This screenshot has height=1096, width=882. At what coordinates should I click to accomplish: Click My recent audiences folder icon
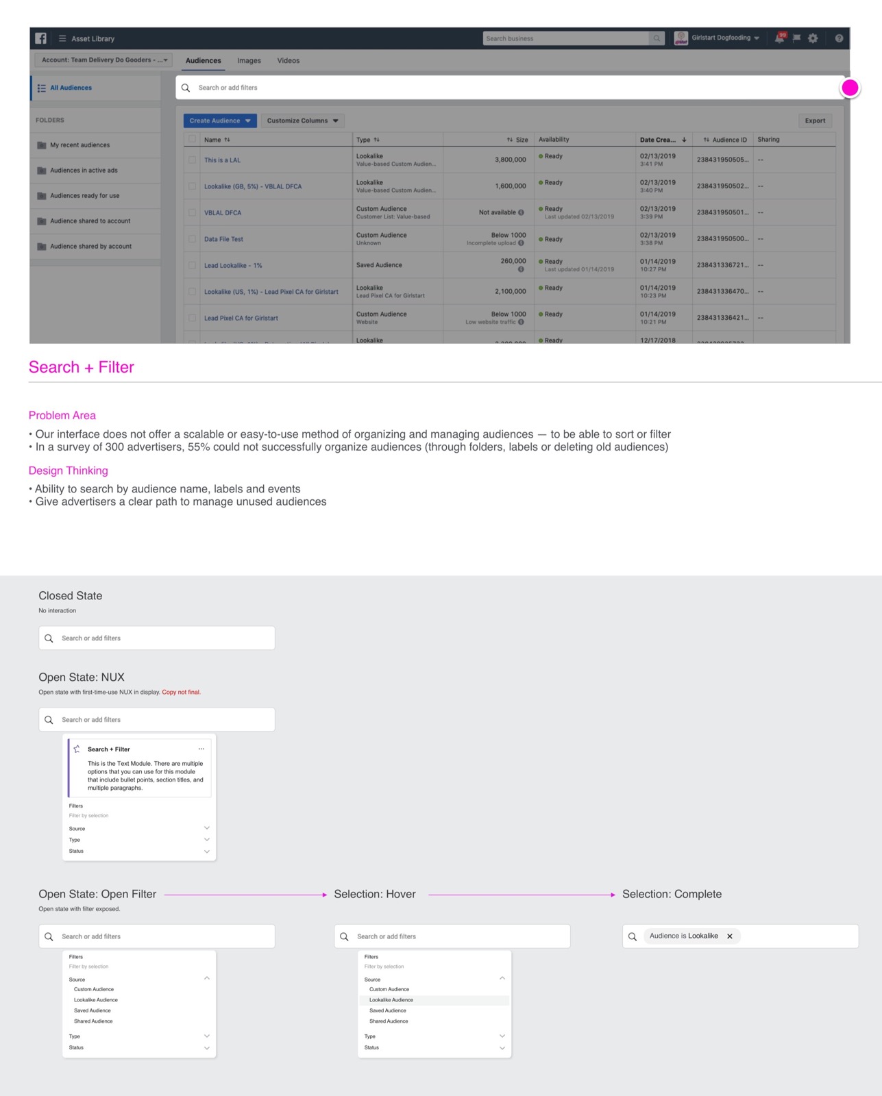(42, 145)
